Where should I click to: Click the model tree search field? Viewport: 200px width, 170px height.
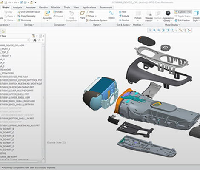pyautogui.click(x=14, y=40)
